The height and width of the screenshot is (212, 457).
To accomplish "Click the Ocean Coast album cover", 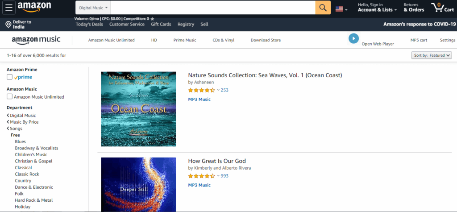I will point(138,109).
